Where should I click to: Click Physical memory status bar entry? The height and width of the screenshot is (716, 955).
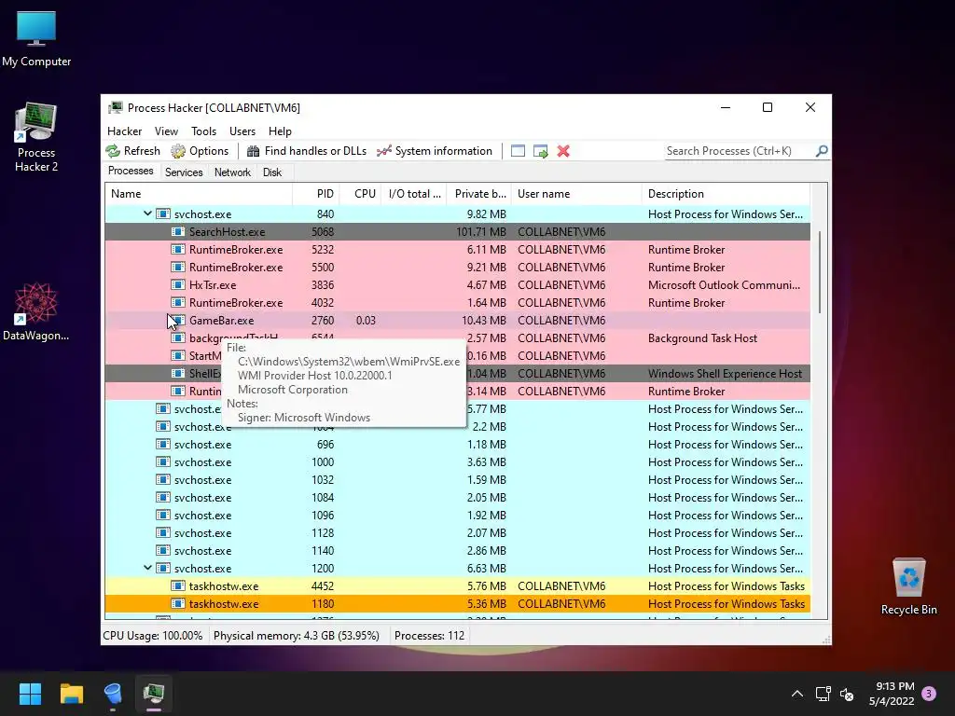297,636
